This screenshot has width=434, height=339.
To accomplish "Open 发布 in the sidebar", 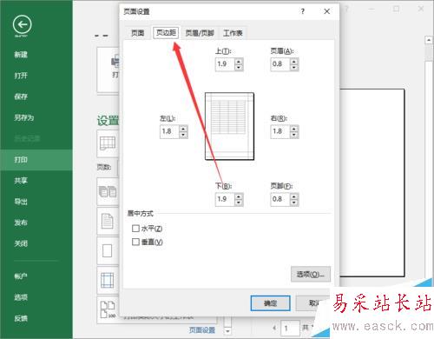I will 21,223.
